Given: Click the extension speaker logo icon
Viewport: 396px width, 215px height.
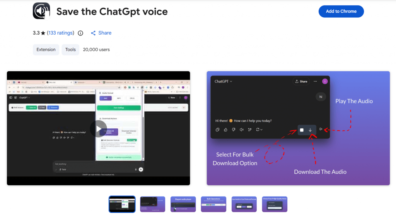Looking at the screenshot, I should click(41, 11).
